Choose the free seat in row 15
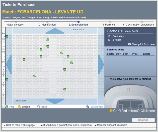Screen dimensions: 158x132 click(41, 50)
